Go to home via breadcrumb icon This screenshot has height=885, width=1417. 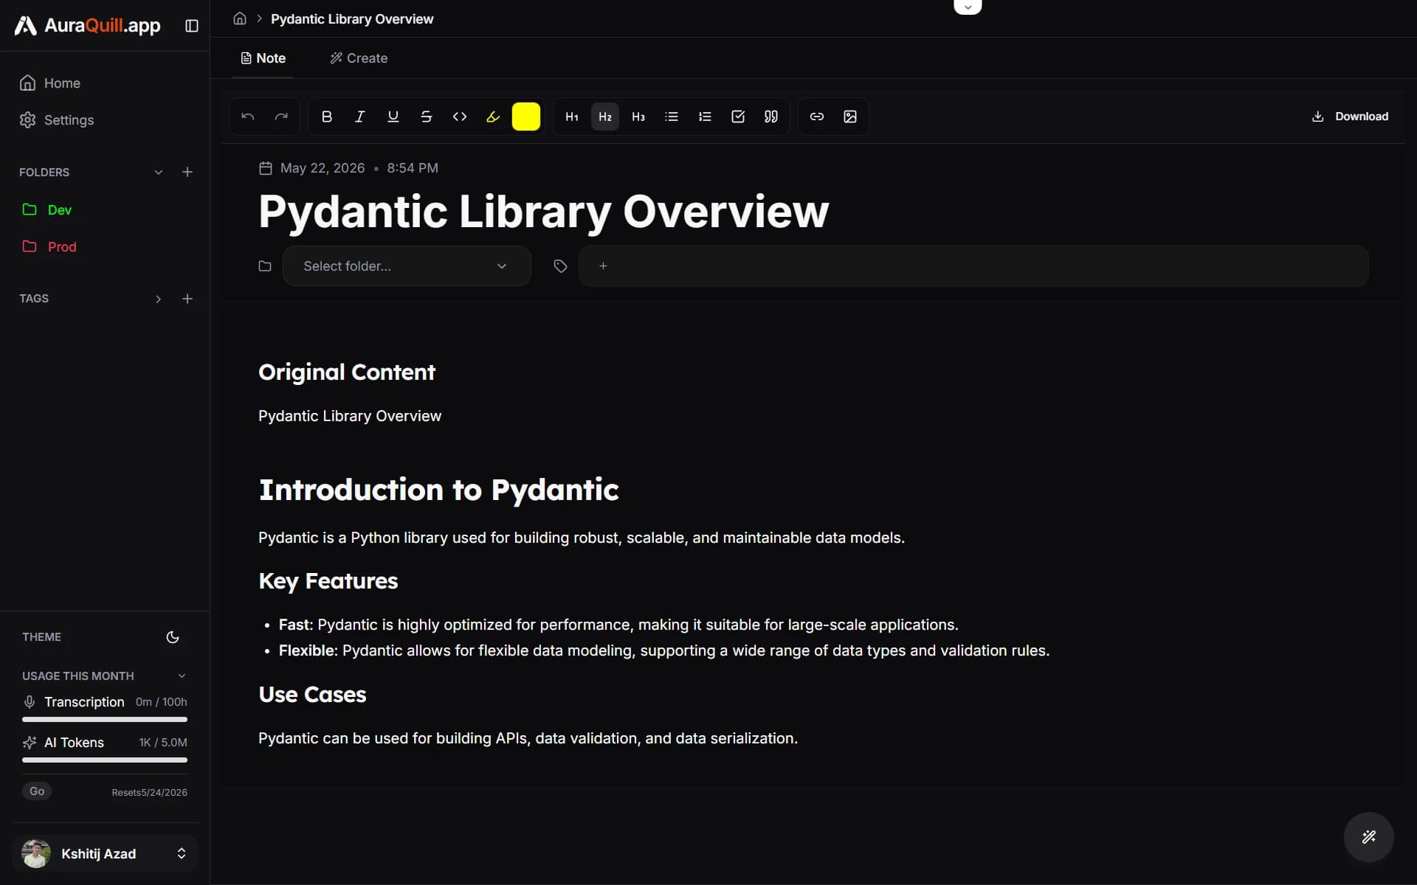[x=240, y=18]
